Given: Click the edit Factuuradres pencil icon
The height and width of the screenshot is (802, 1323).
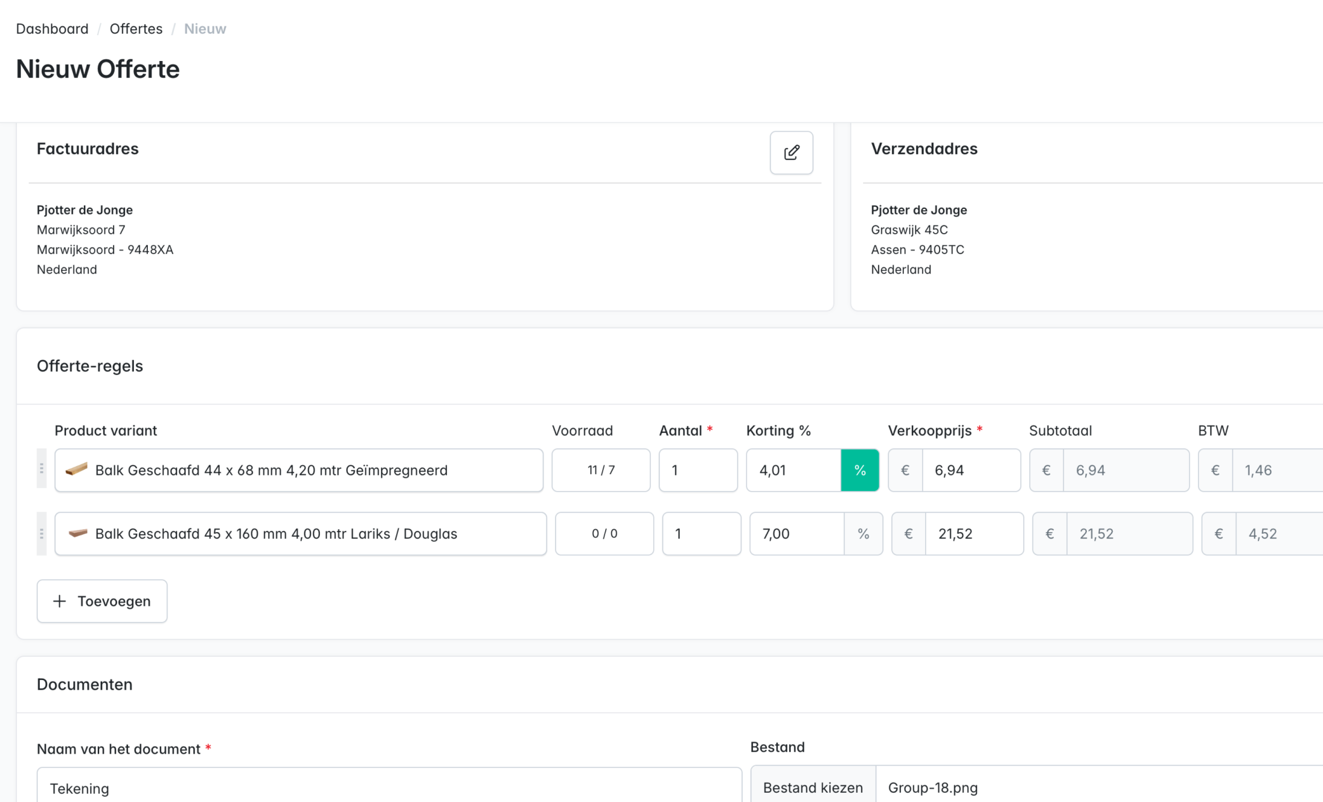Looking at the screenshot, I should [x=791, y=152].
